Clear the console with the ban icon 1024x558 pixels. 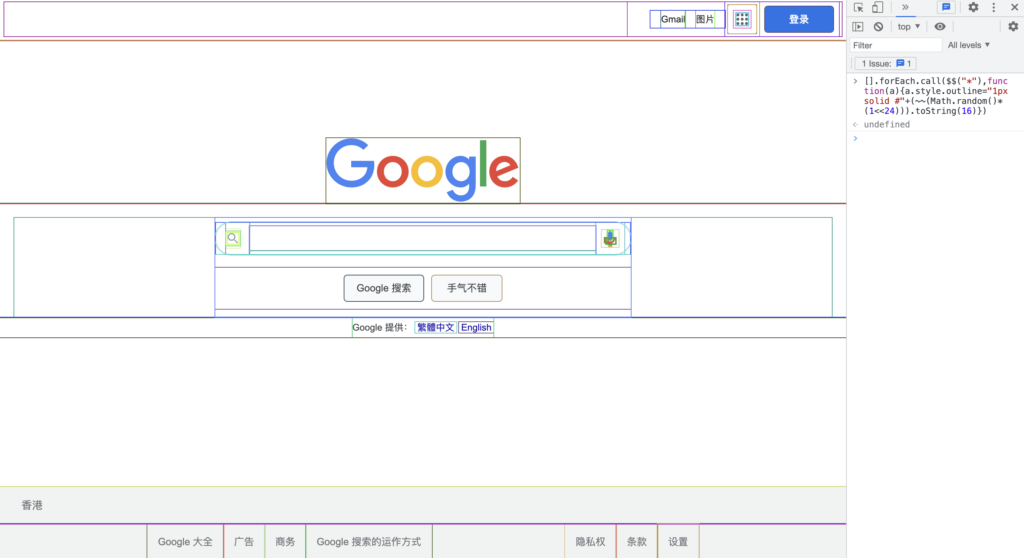[x=878, y=27]
